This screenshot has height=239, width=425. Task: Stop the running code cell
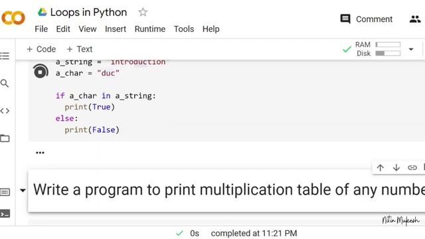41,72
